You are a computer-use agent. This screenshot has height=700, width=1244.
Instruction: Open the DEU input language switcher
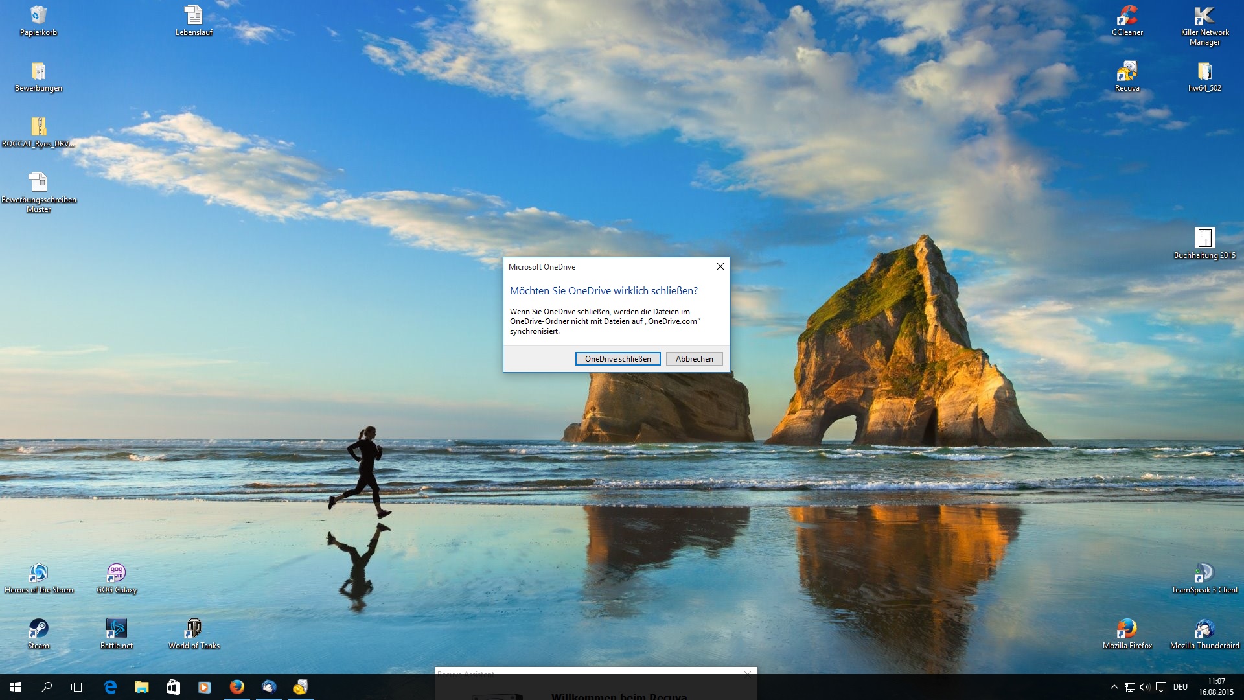(x=1180, y=687)
